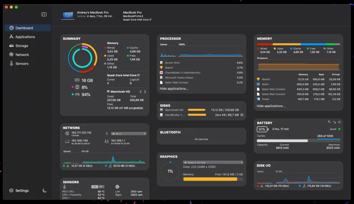The height and width of the screenshot is (204, 354).
Task: Click the Macintosh HD drive icon in Summary
Action: tap(108, 92)
